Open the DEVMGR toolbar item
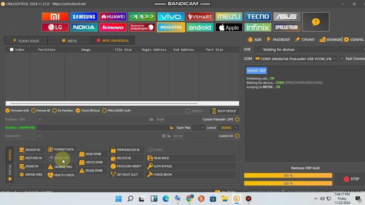This screenshot has width=365, height=205. pyautogui.click(x=330, y=40)
